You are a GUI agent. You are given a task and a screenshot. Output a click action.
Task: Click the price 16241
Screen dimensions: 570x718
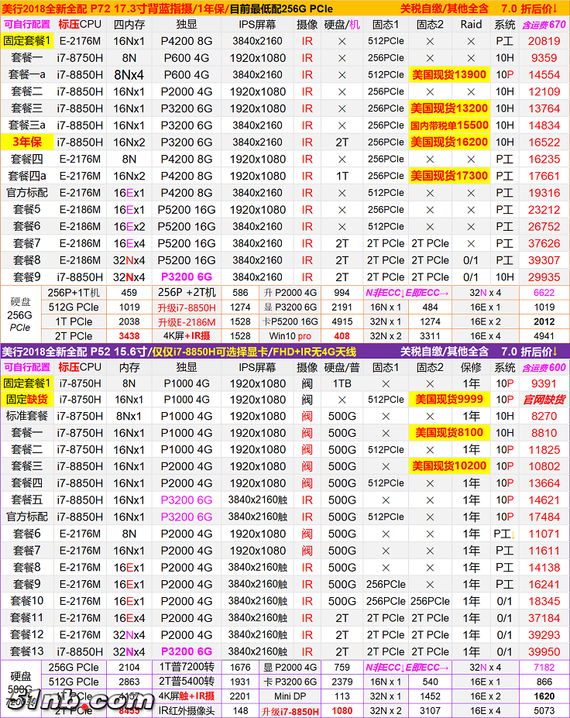point(544,584)
